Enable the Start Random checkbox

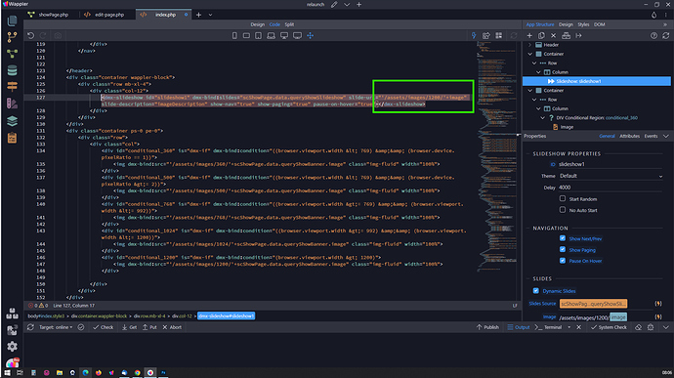[x=563, y=198]
